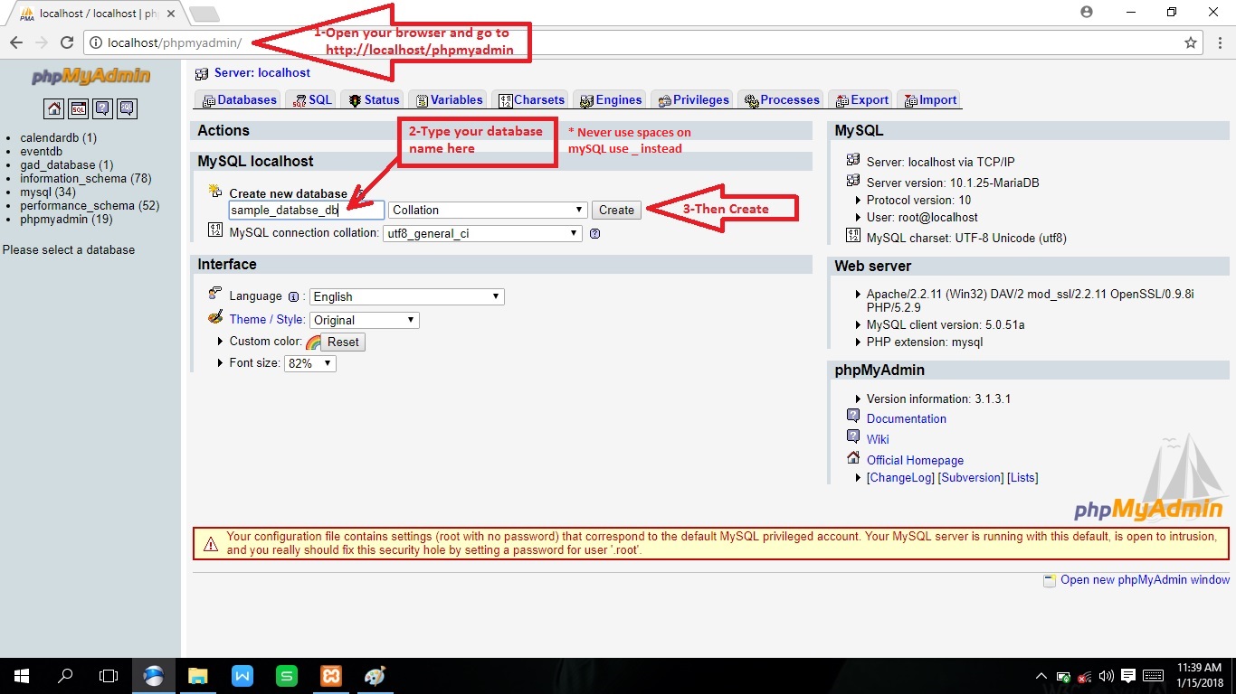Open the Import tab
Viewport: 1236px width, 694px height.
coord(929,100)
